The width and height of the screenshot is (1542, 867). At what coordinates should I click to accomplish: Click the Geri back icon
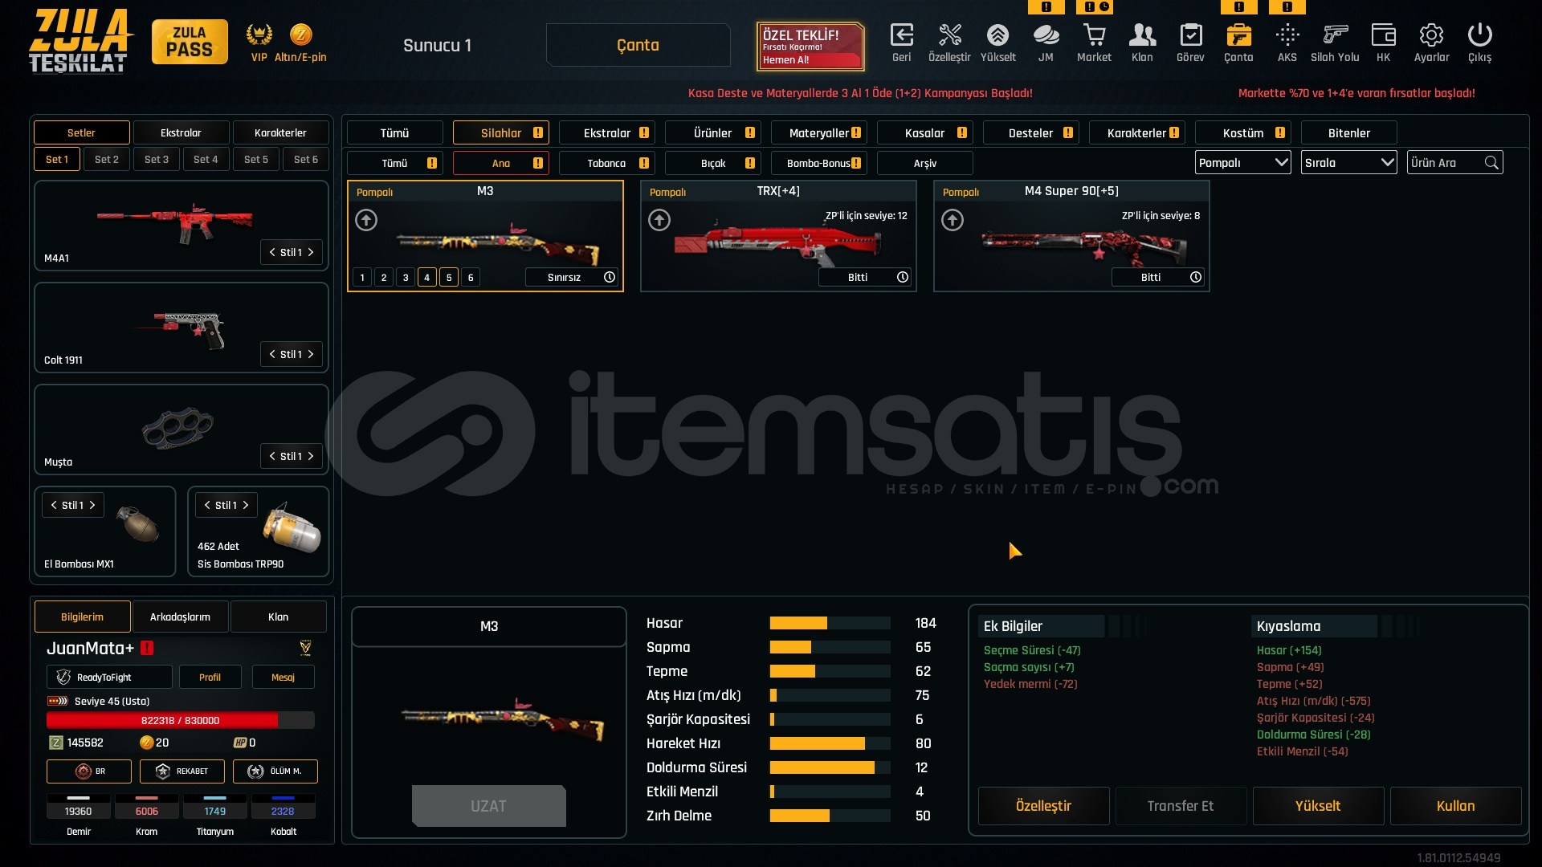[901, 36]
